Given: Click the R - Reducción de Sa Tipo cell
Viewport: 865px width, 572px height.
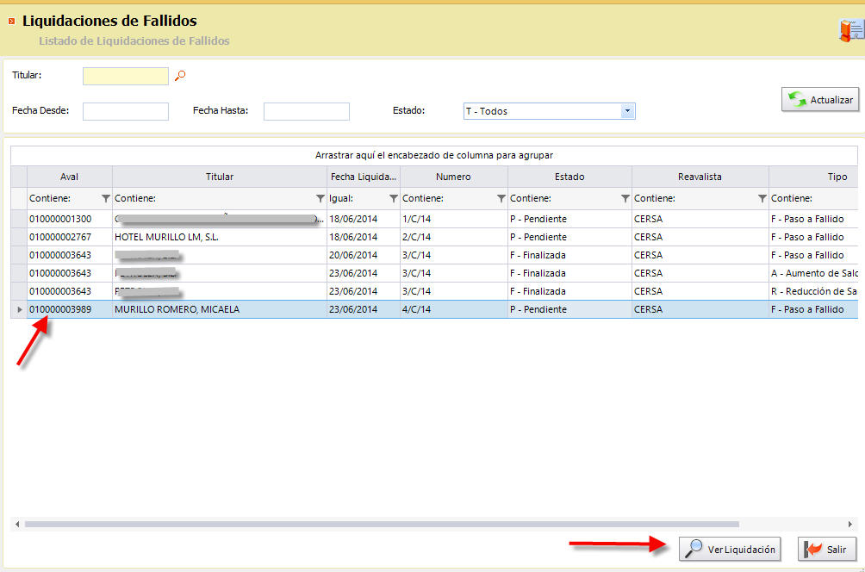Looking at the screenshot, I should [813, 292].
